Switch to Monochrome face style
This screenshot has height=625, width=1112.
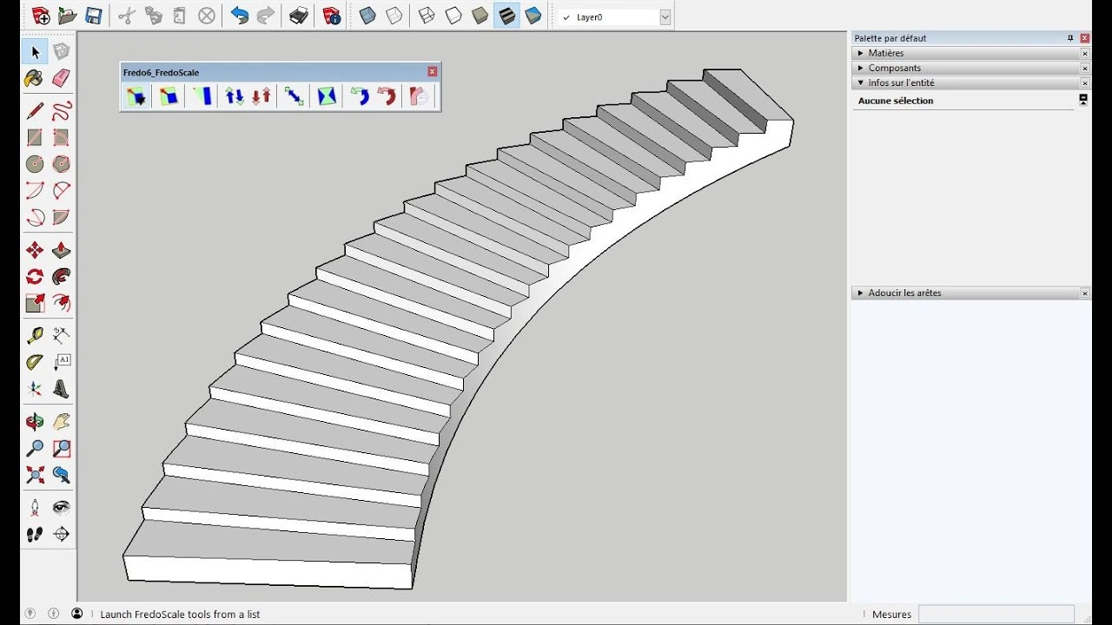click(533, 16)
